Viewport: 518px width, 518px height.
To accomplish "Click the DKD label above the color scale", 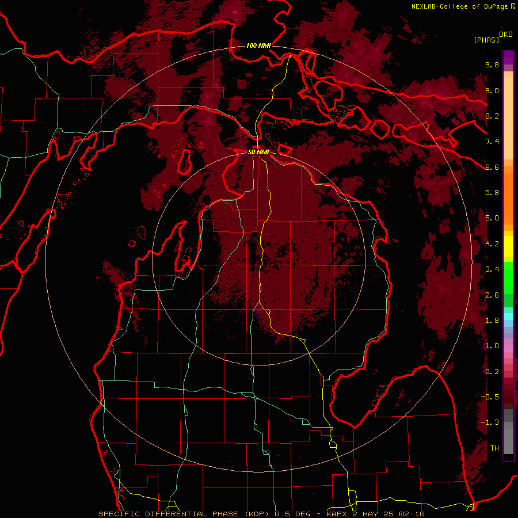I will tap(506, 35).
